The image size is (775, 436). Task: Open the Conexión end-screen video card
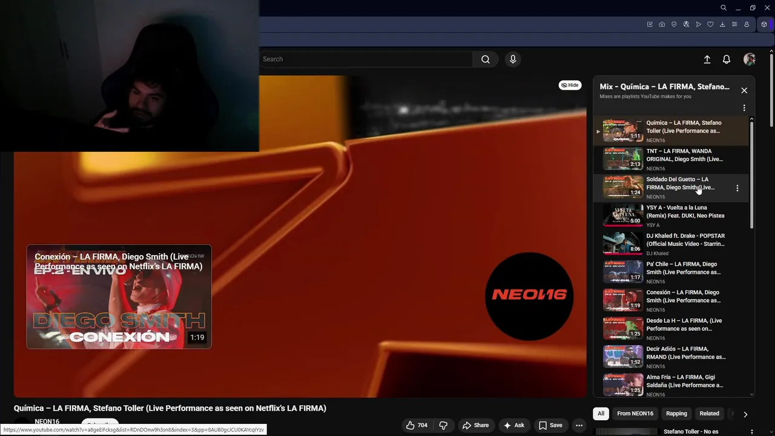coord(119,297)
